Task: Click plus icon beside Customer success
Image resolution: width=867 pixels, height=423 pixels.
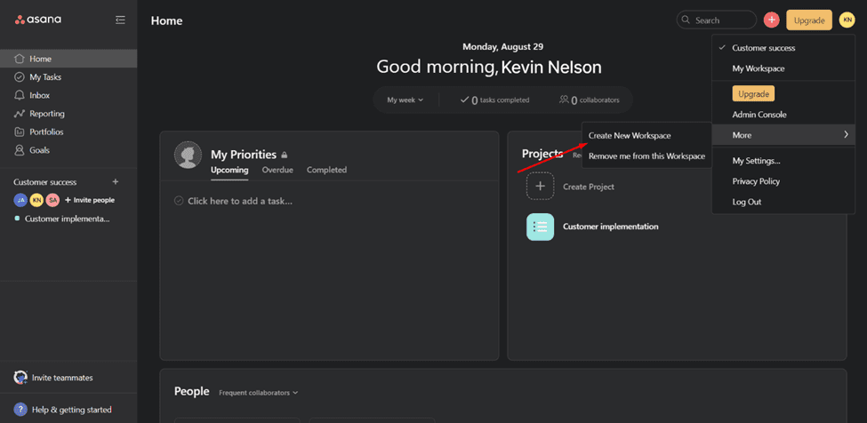Action: click(116, 181)
